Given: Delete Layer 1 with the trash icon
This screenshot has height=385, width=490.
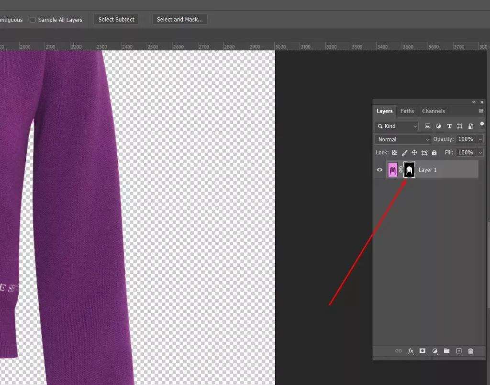Looking at the screenshot, I should coord(470,351).
